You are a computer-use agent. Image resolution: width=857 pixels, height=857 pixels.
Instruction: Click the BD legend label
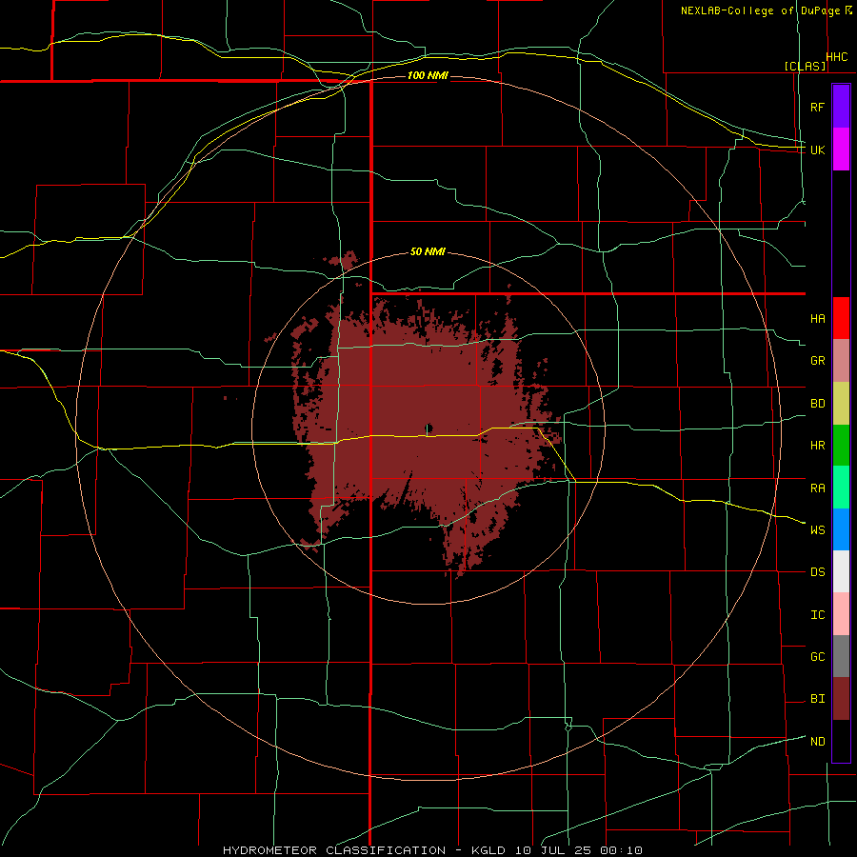(817, 404)
